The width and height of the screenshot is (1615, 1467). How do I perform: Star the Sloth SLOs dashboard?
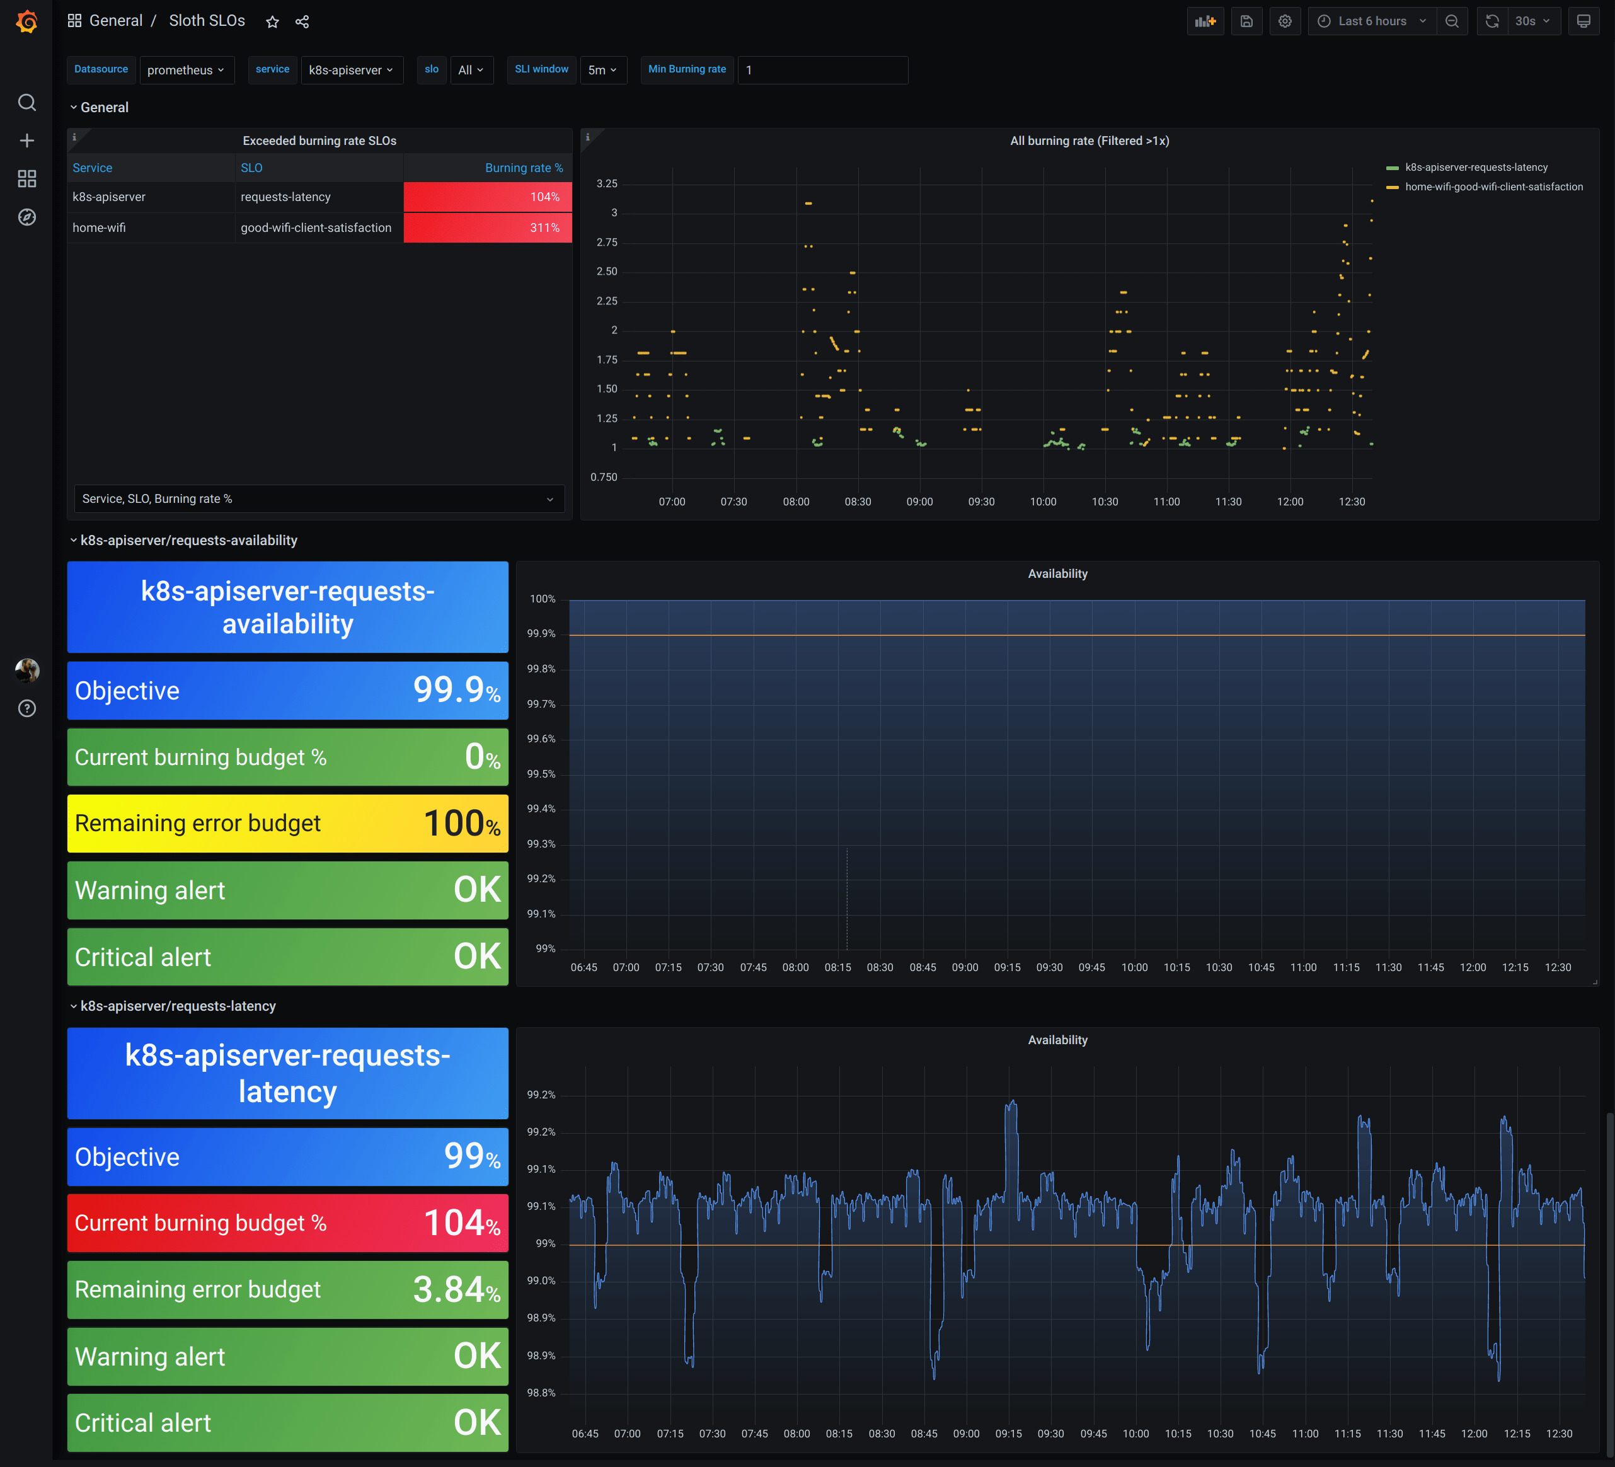point(272,21)
